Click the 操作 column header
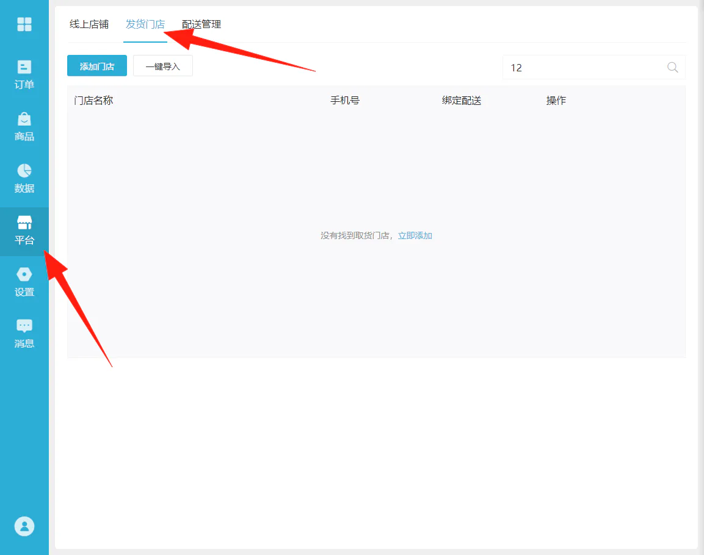The width and height of the screenshot is (704, 555). (556, 101)
